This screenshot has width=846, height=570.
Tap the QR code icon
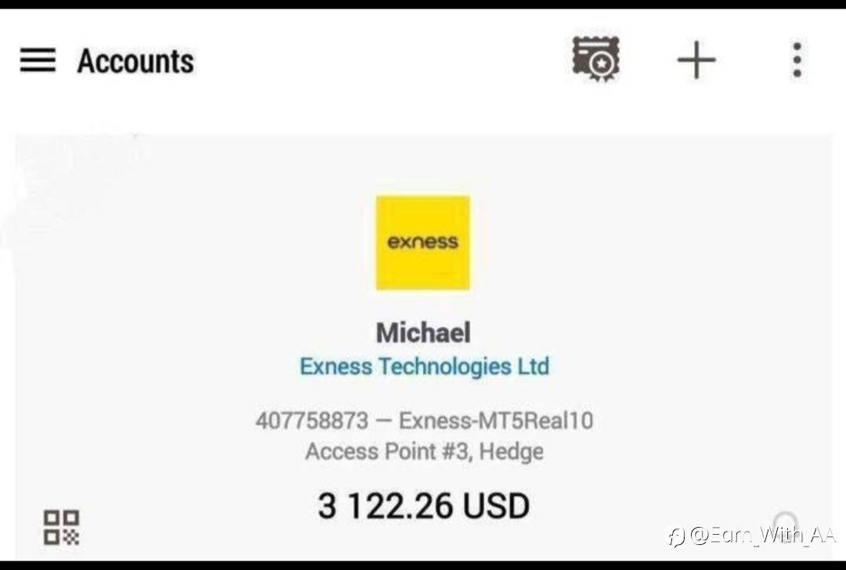pos(61,527)
